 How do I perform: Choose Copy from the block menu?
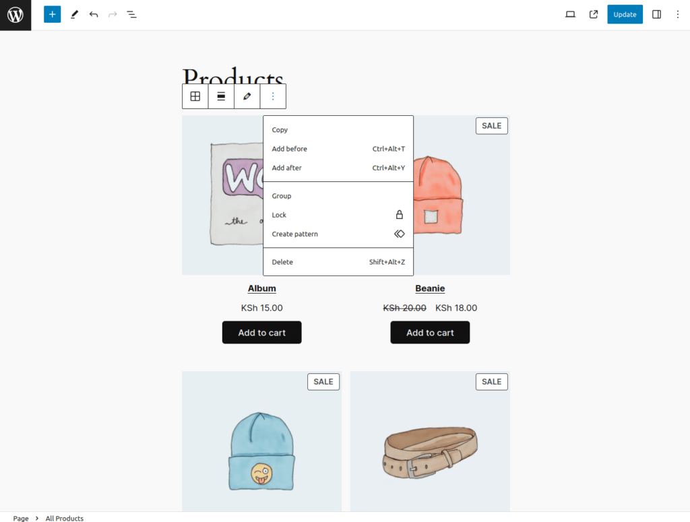click(x=338, y=130)
